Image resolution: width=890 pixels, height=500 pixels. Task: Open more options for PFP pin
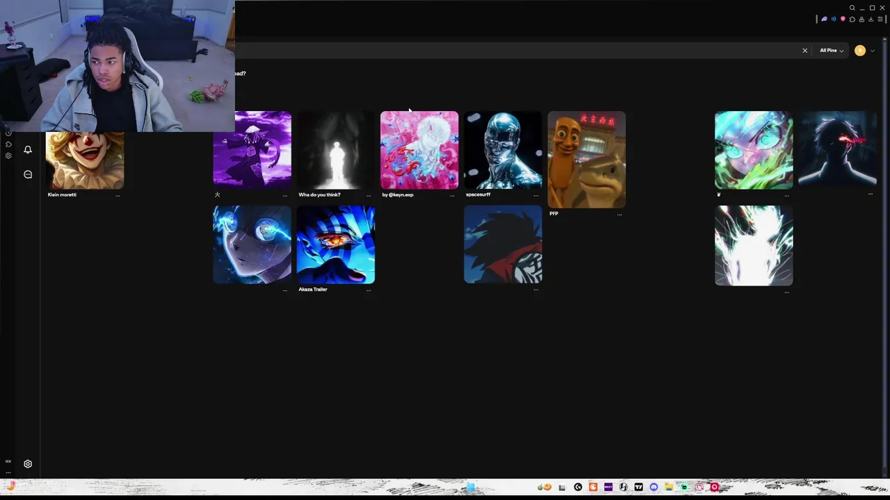620,215
